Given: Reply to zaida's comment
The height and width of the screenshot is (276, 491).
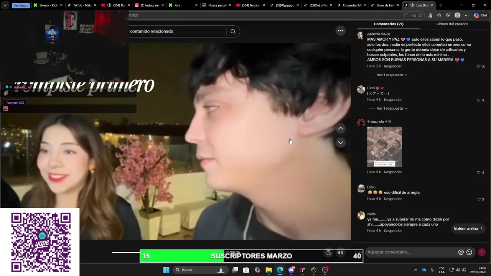Looking at the screenshot, I should [x=393, y=231].
